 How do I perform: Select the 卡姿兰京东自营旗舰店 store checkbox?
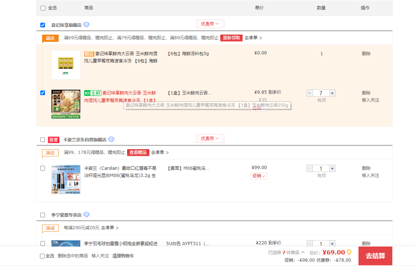pyautogui.click(x=42, y=139)
